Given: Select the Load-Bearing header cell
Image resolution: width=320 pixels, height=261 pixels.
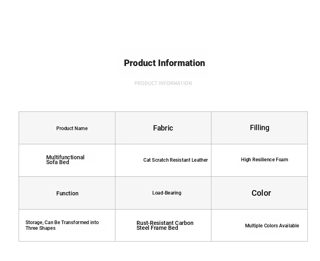Looking at the screenshot, I should [x=163, y=193].
